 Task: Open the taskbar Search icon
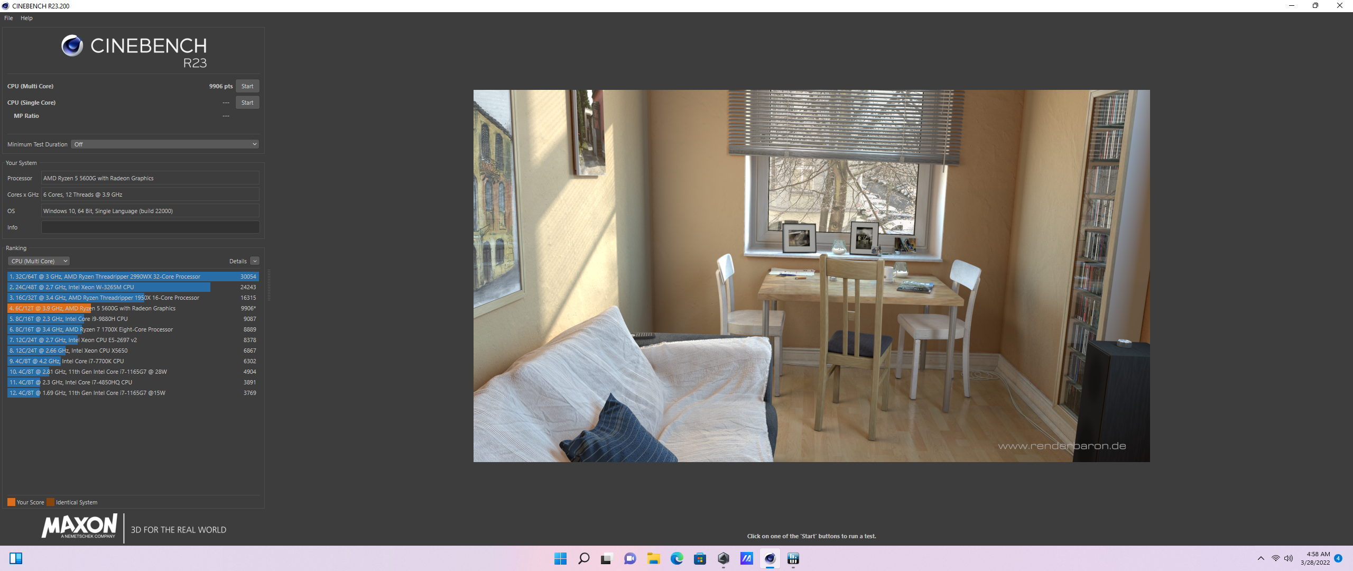tap(583, 558)
